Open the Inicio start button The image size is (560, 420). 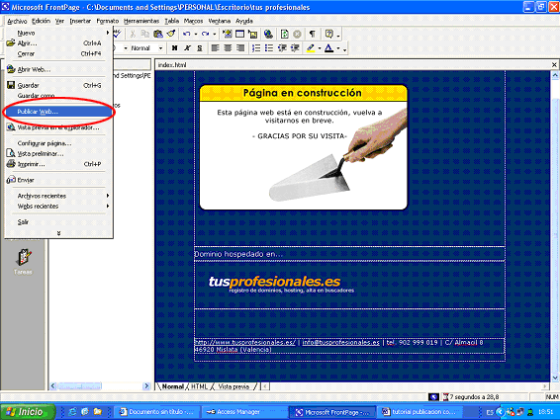click(x=28, y=412)
